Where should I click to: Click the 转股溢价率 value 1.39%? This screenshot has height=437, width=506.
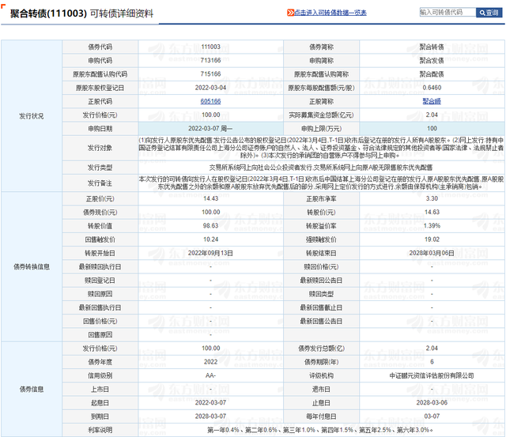[x=432, y=225]
